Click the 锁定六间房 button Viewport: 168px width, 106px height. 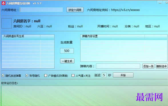pyautogui.click(x=75, y=10)
